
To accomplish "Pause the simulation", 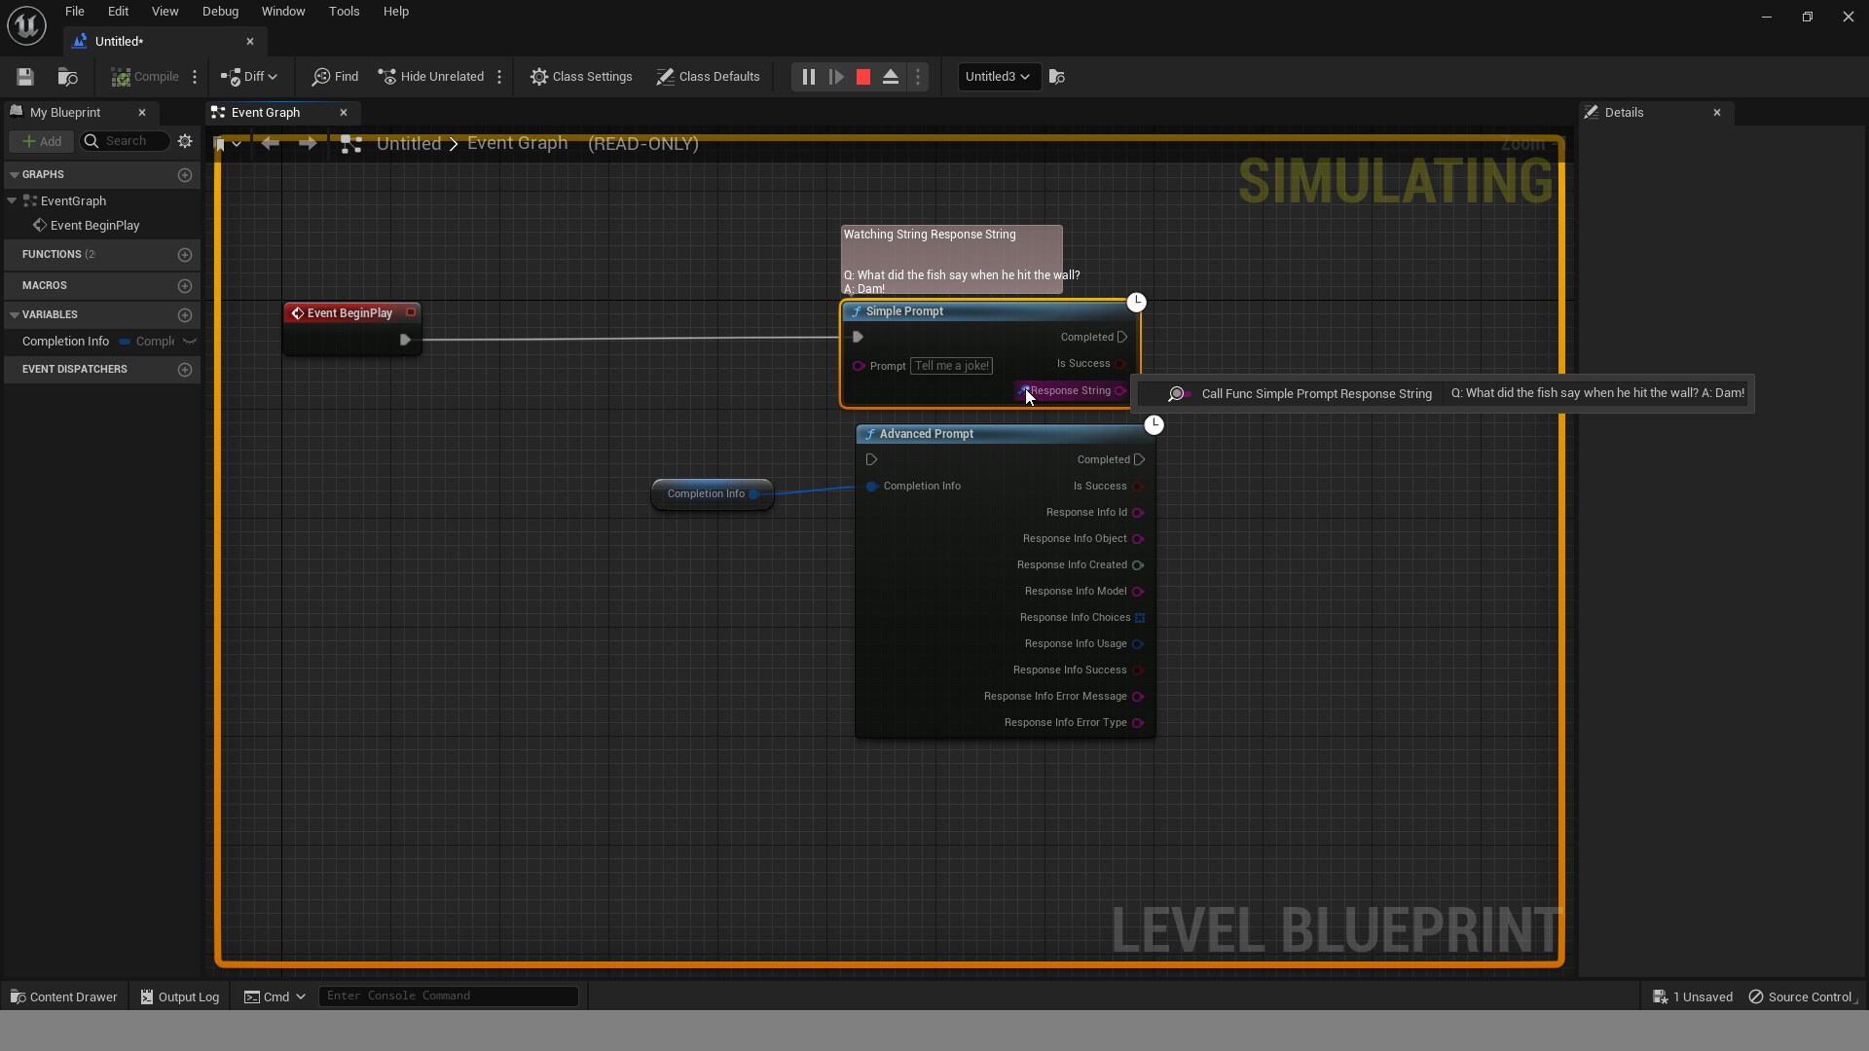I will (x=808, y=77).
